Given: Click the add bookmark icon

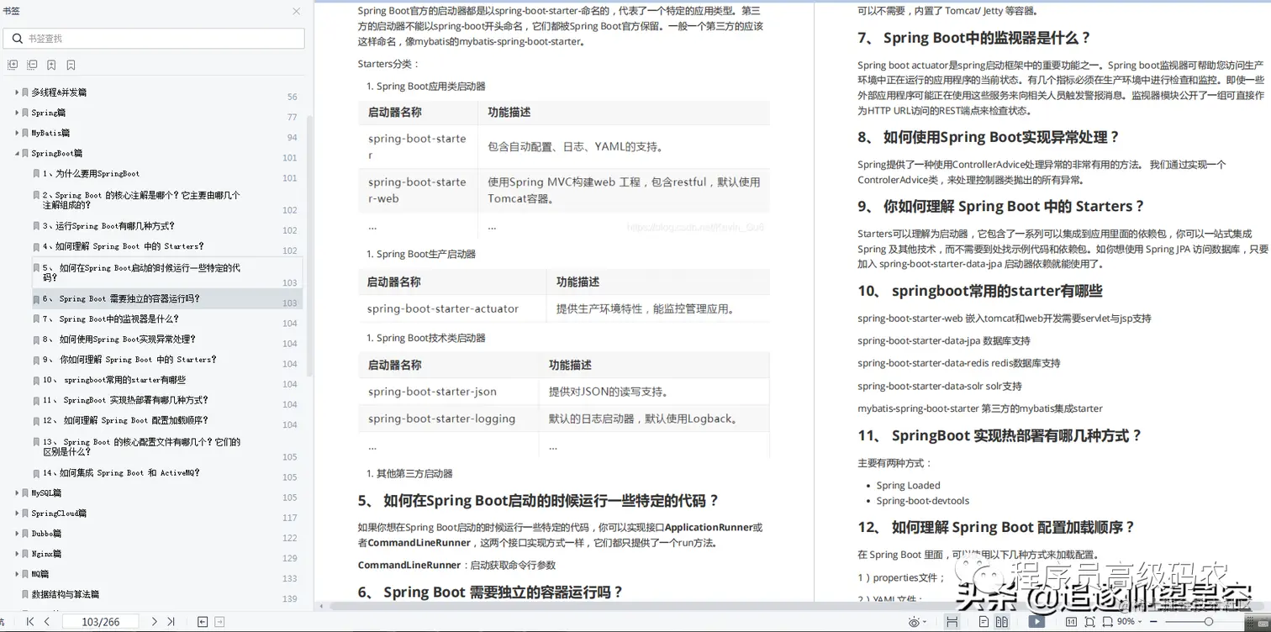Looking at the screenshot, I should click(51, 65).
